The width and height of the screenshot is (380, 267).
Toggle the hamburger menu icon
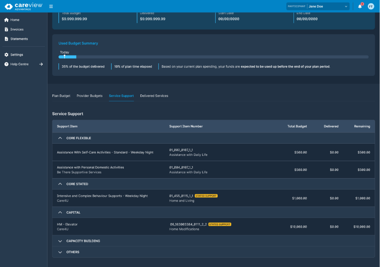51,6
